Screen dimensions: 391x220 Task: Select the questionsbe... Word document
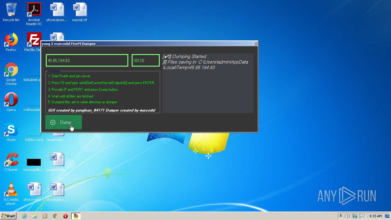(x=57, y=162)
